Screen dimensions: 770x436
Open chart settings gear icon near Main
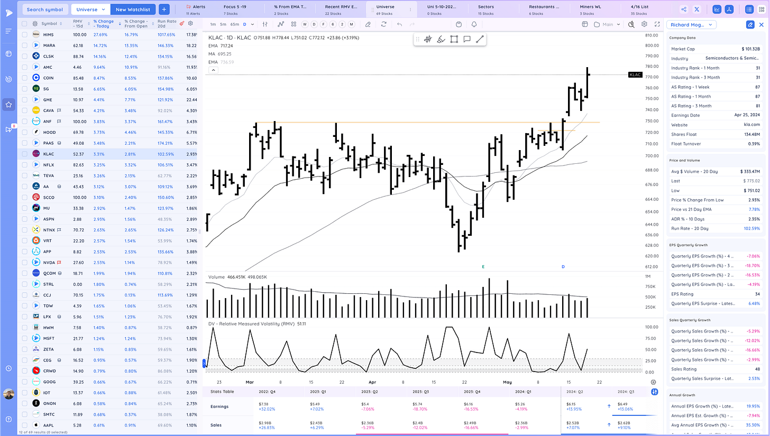pyautogui.click(x=644, y=24)
